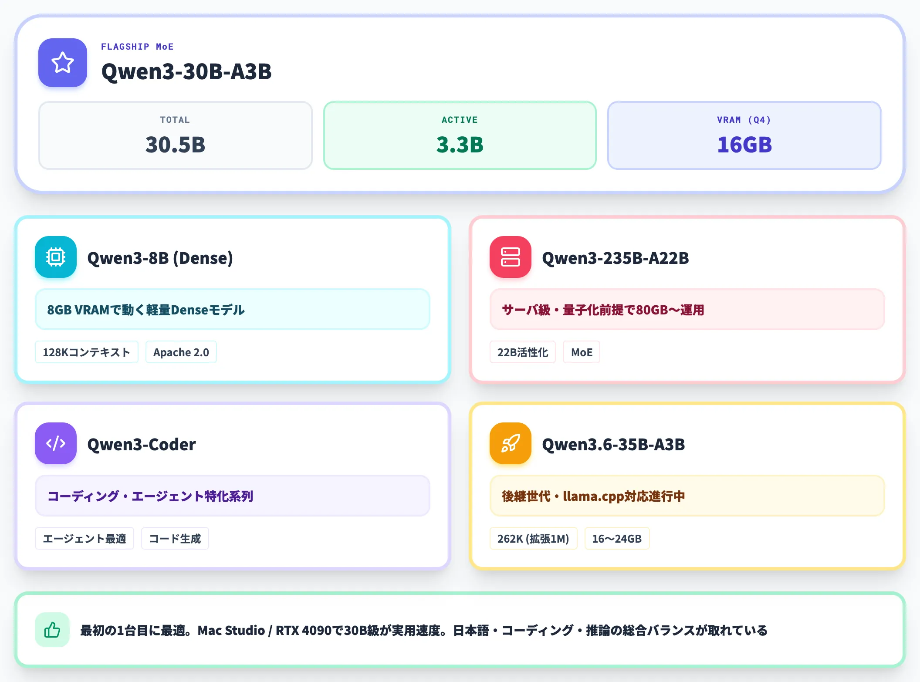This screenshot has height=682, width=920.
Task: Click the star icon beside Qwen3-30B-A3B
Action: (63, 63)
